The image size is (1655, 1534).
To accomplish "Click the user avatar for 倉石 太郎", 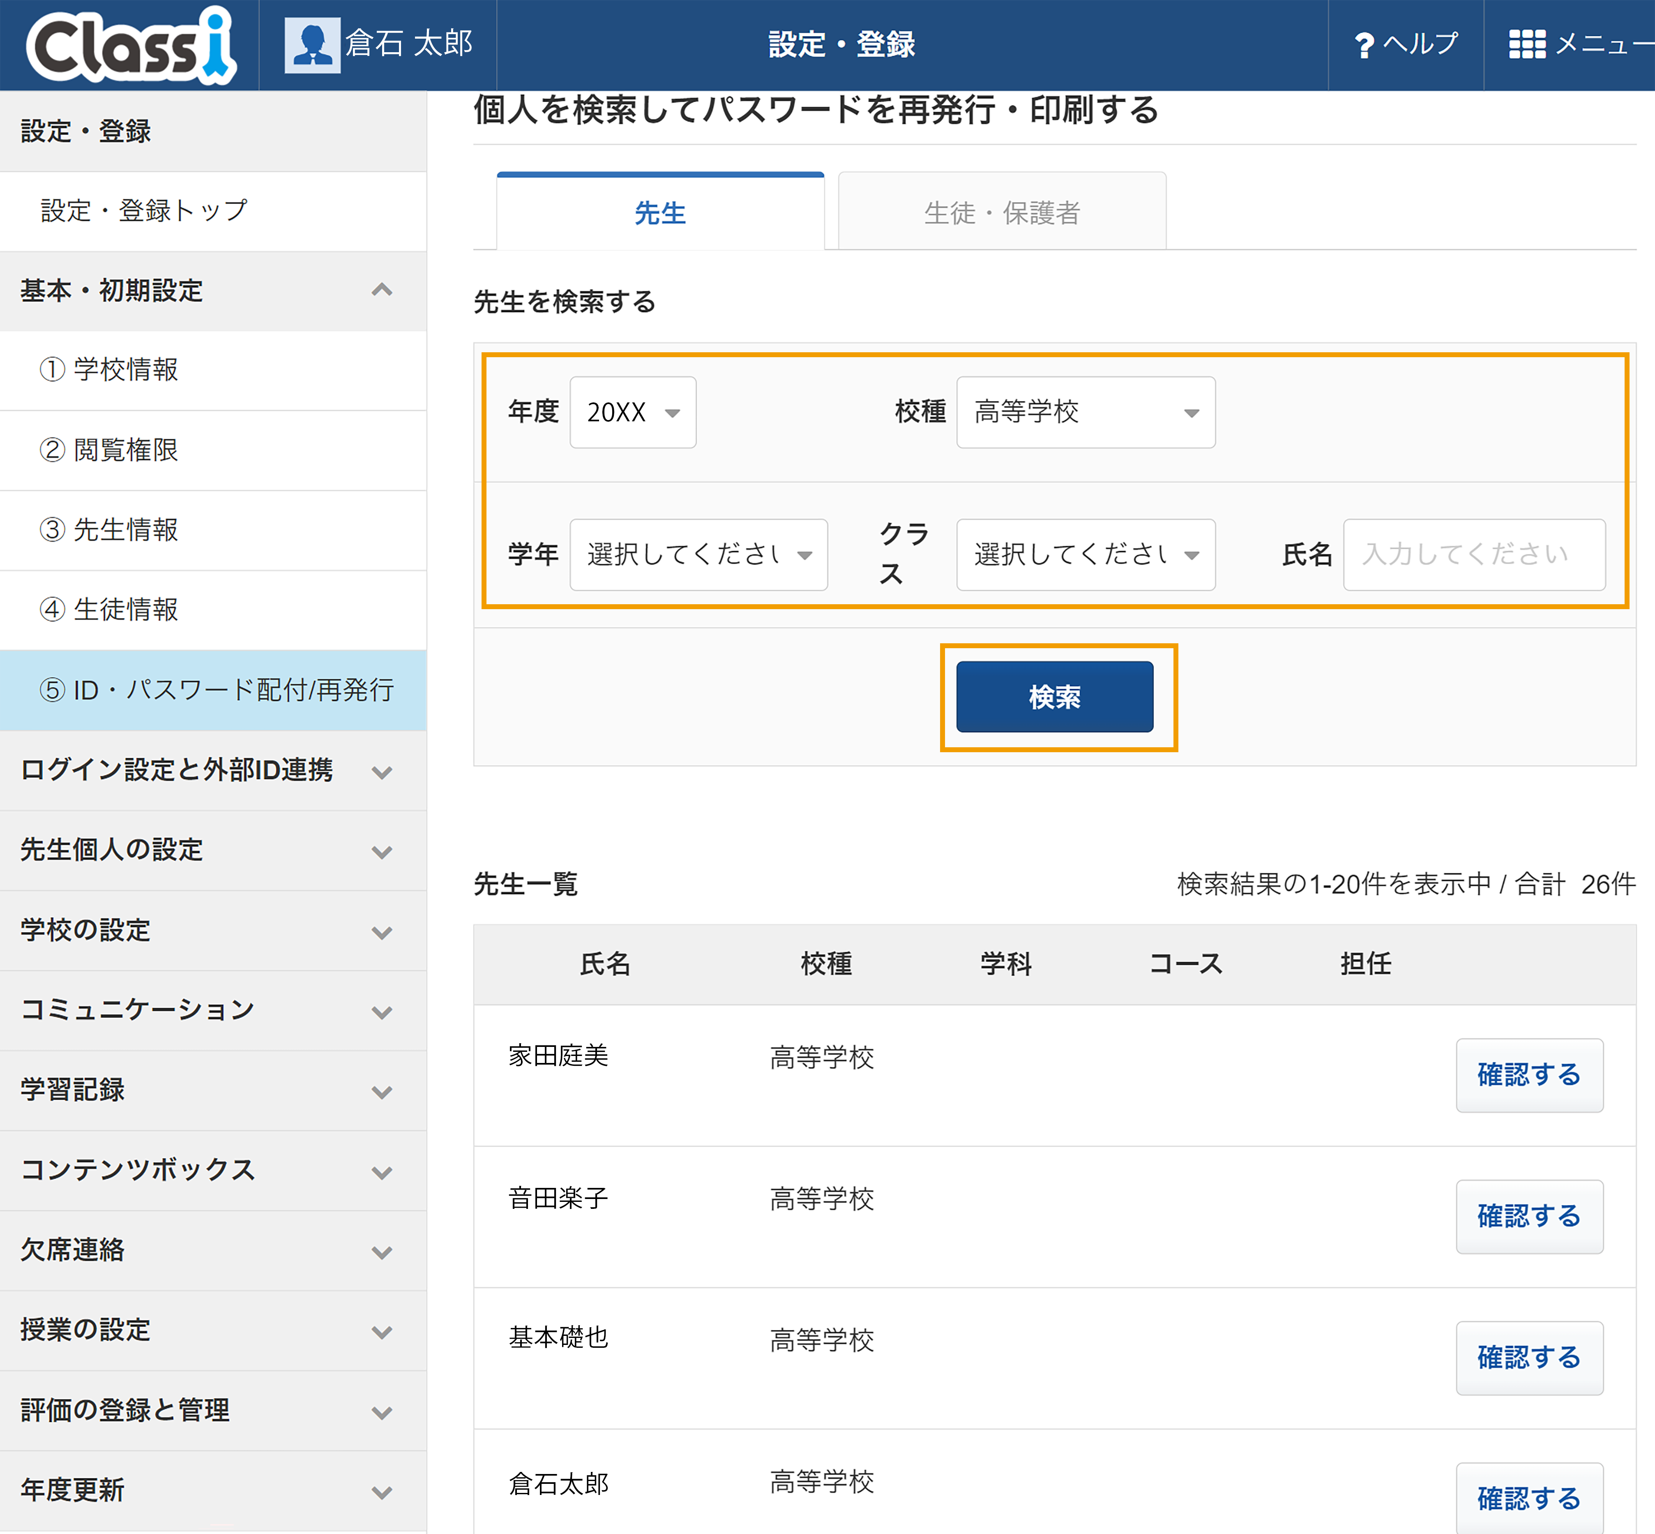I will click(x=312, y=45).
